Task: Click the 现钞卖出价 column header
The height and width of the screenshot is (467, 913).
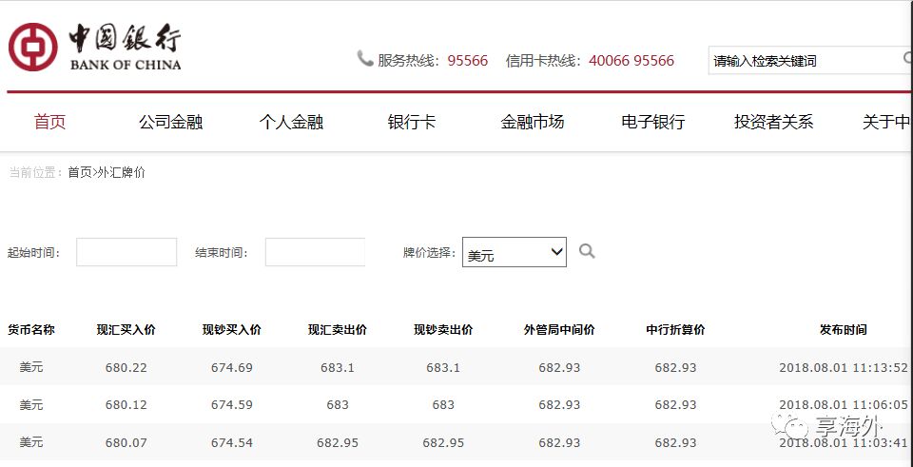Action: coord(443,330)
